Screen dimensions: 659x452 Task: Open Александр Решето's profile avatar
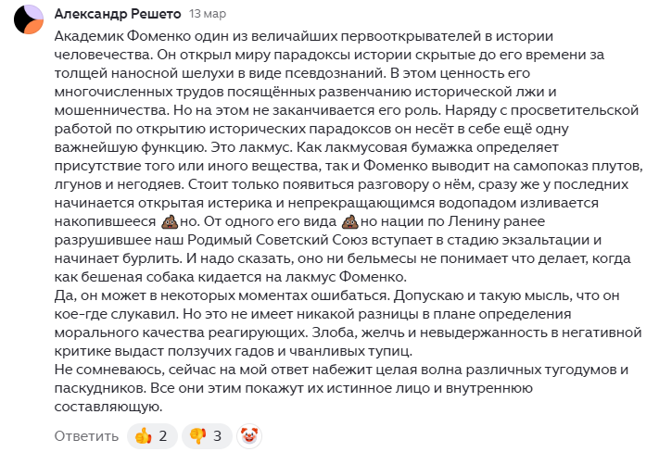coord(29,19)
